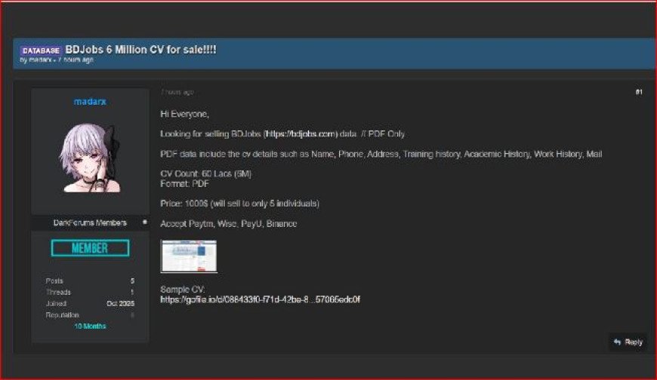Click the Reply button

tap(628, 342)
